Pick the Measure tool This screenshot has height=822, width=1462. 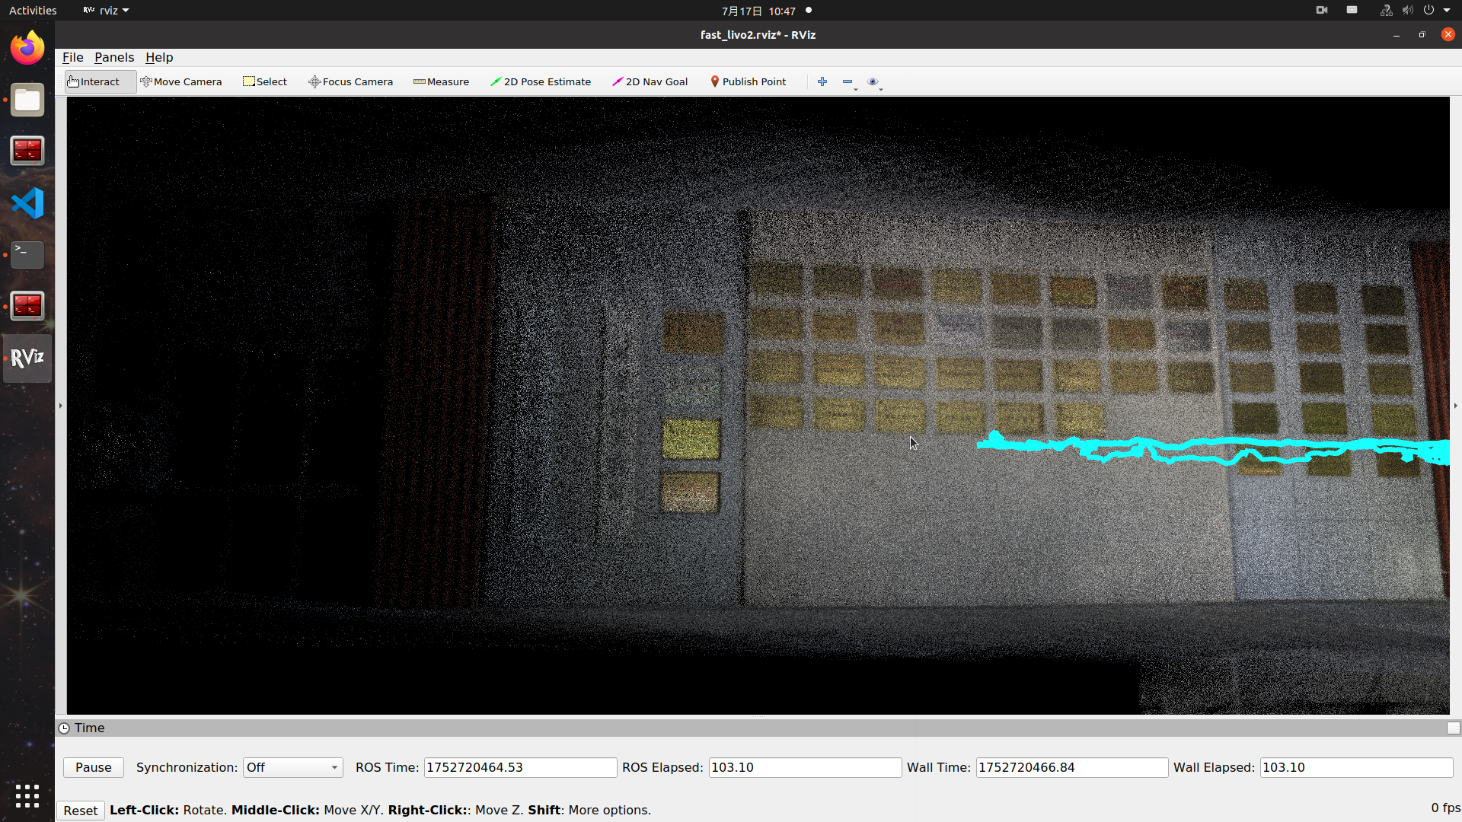pos(442,81)
